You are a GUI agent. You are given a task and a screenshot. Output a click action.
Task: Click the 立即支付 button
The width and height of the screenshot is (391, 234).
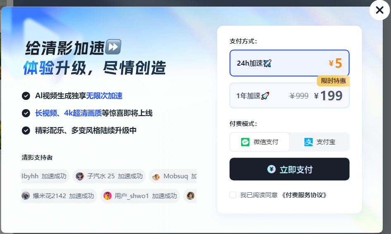tap(289, 169)
